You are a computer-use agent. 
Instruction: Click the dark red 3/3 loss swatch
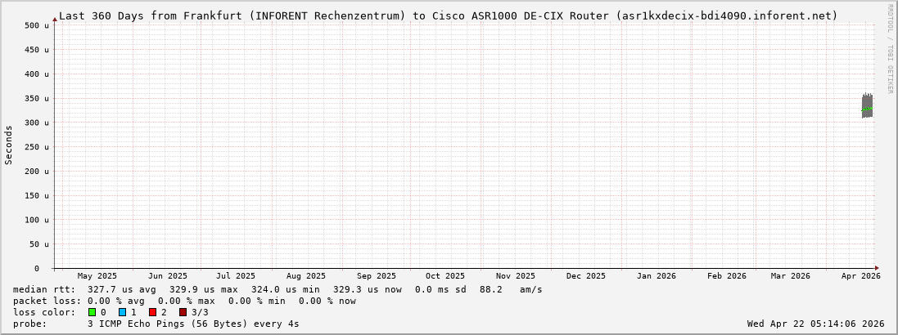(x=183, y=312)
